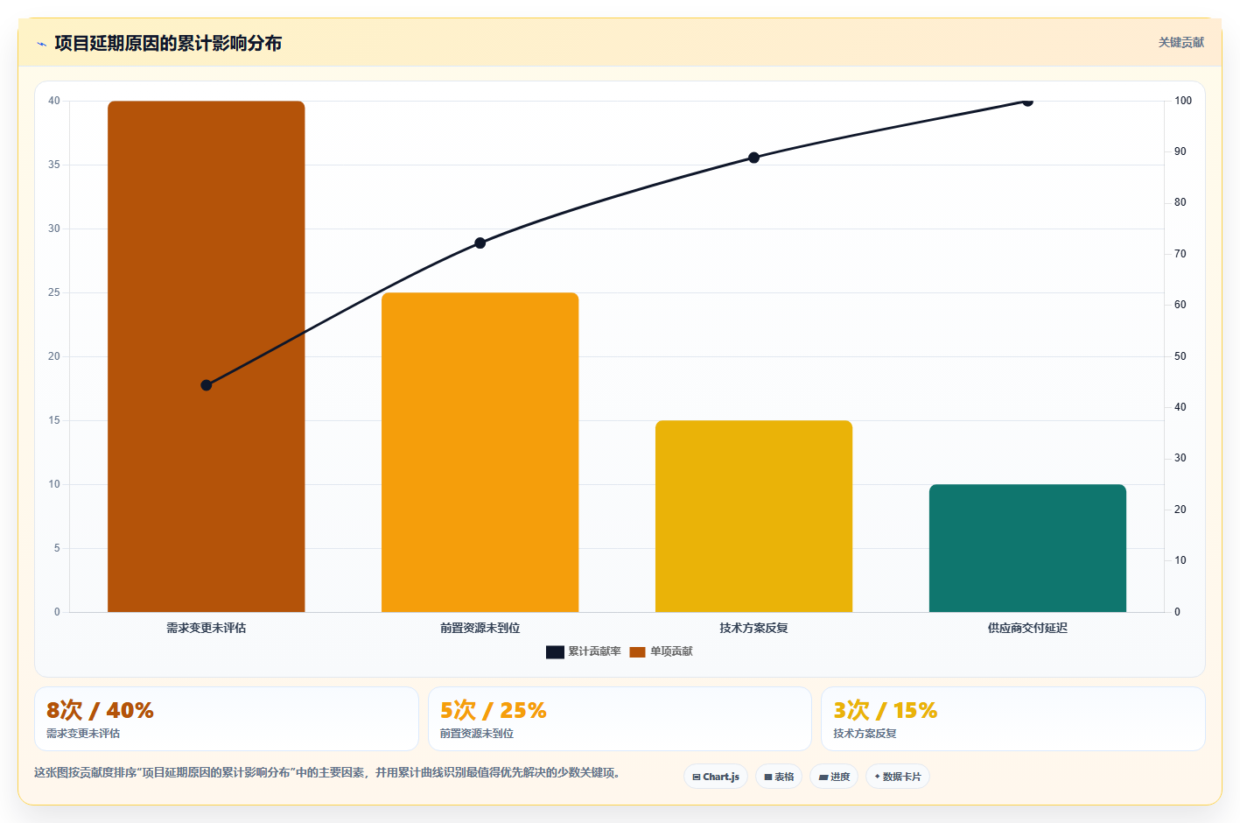Click the 关键贡献 label in the header
The image size is (1240, 823).
click(1180, 42)
